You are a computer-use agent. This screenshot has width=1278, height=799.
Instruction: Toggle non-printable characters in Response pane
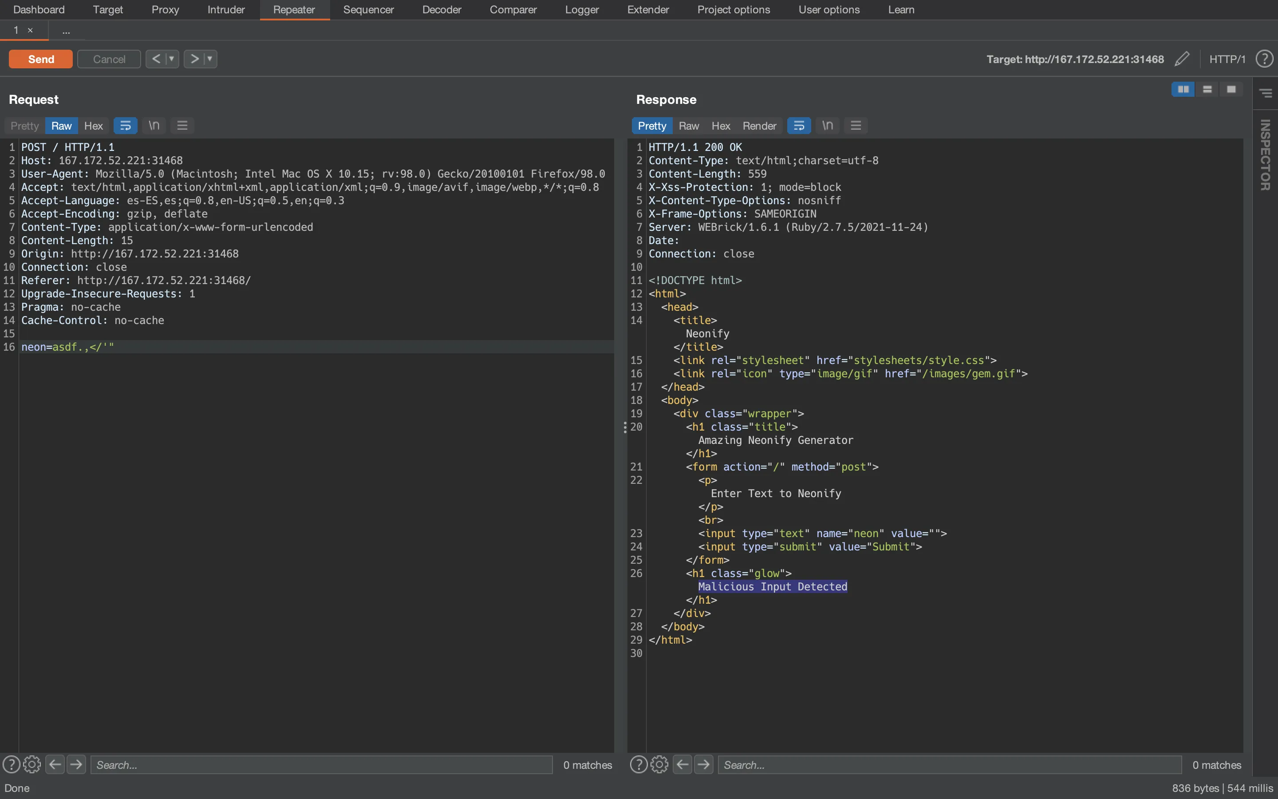tap(828, 126)
